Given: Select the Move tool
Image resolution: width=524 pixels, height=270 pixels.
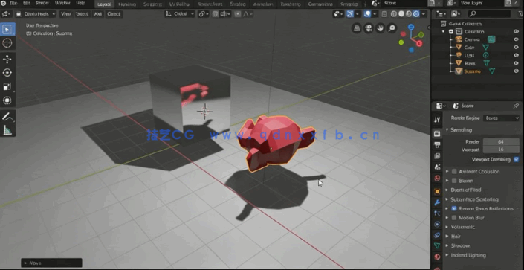Looking at the screenshot, I should tap(7, 60).
